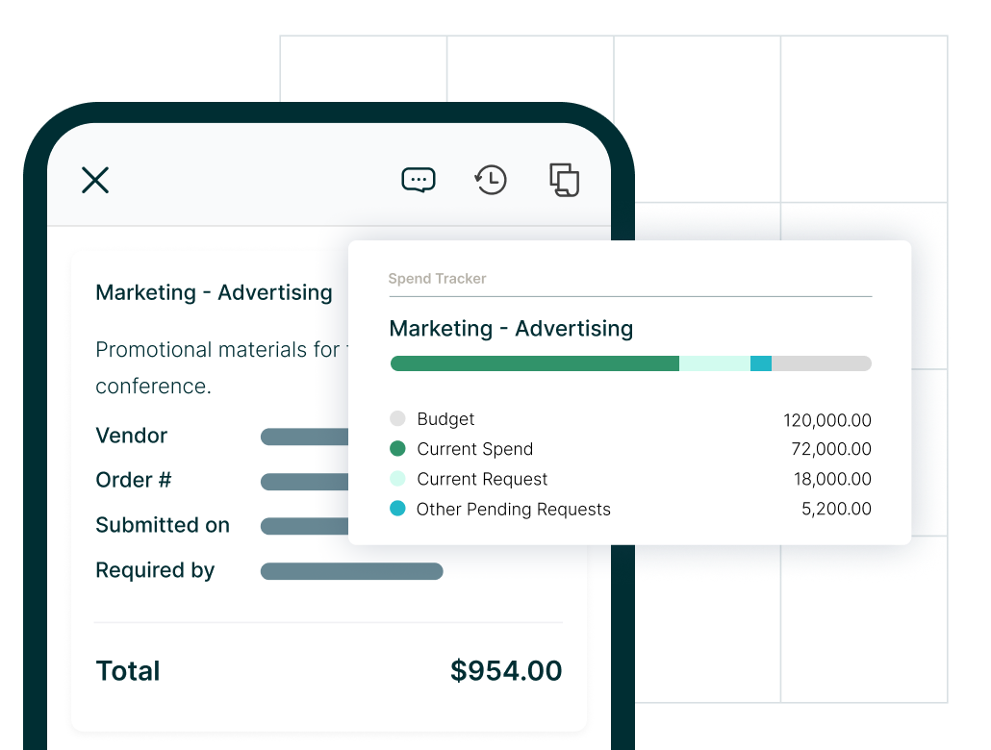This screenshot has width=991, height=750.
Task: Click the 5,200.00 pending value
Action: click(x=836, y=509)
